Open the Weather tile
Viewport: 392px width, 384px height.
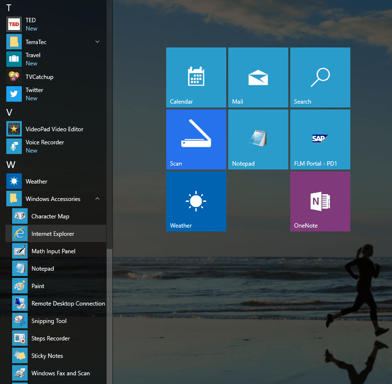coord(196,201)
